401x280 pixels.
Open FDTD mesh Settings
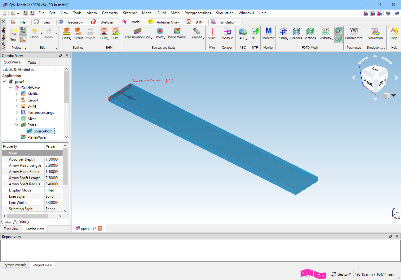310,34
